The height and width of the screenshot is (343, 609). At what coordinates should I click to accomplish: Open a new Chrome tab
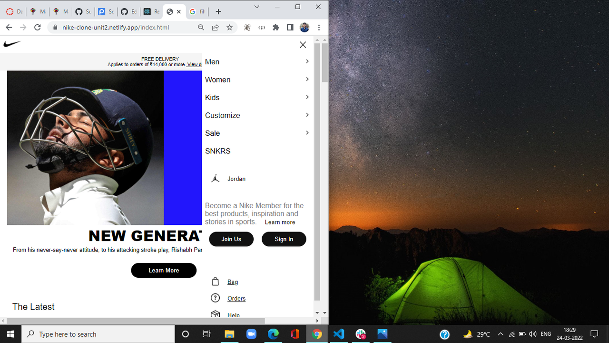[218, 11]
